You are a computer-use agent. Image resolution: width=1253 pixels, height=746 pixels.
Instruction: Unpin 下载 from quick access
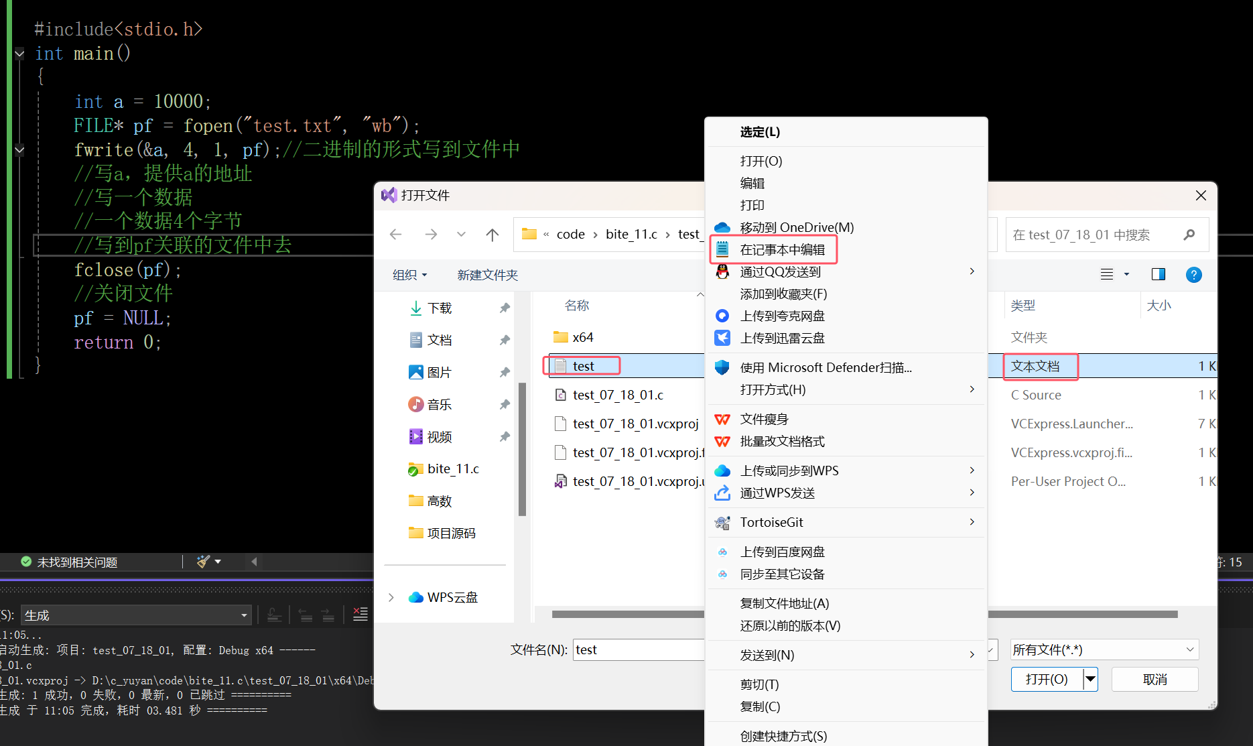504,308
